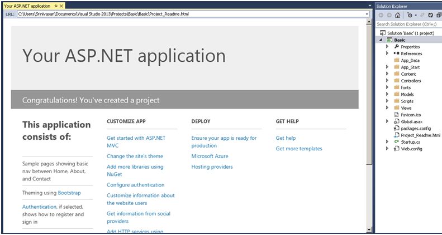442x235 pixels.
Task: Close the Your ASP.NET application tab
Action: click(62, 6)
